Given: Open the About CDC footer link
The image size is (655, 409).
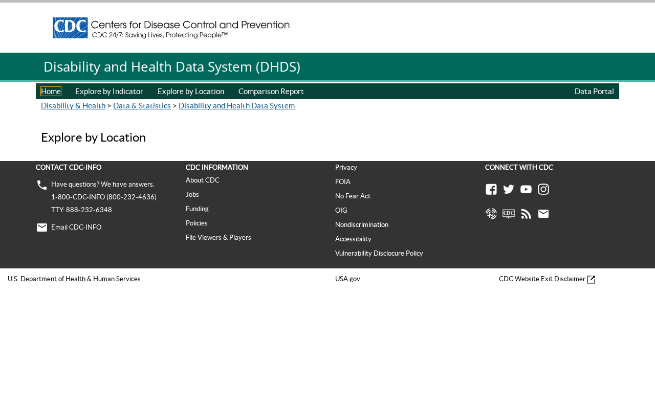Looking at the screenshot, I should point(203,180).
